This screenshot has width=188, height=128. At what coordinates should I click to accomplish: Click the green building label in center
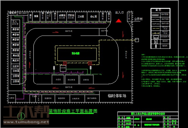(x=76, y=53)
